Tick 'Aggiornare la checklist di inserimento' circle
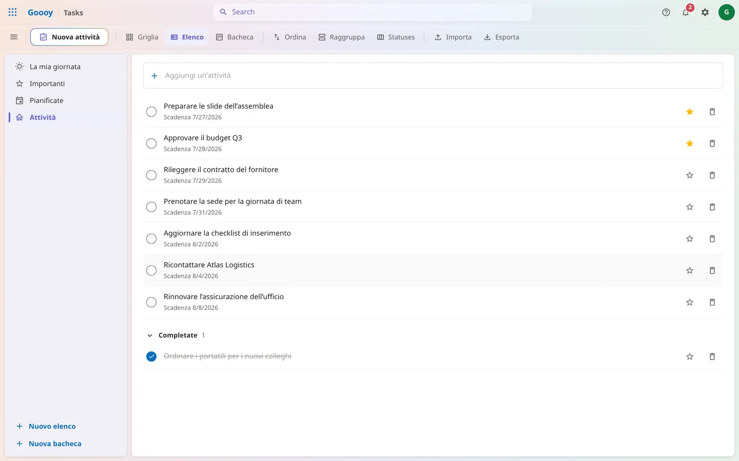 151,239
